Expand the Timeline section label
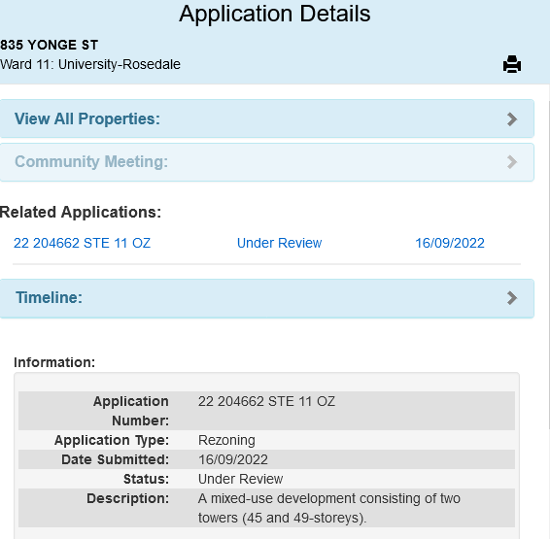 (50, 297)
